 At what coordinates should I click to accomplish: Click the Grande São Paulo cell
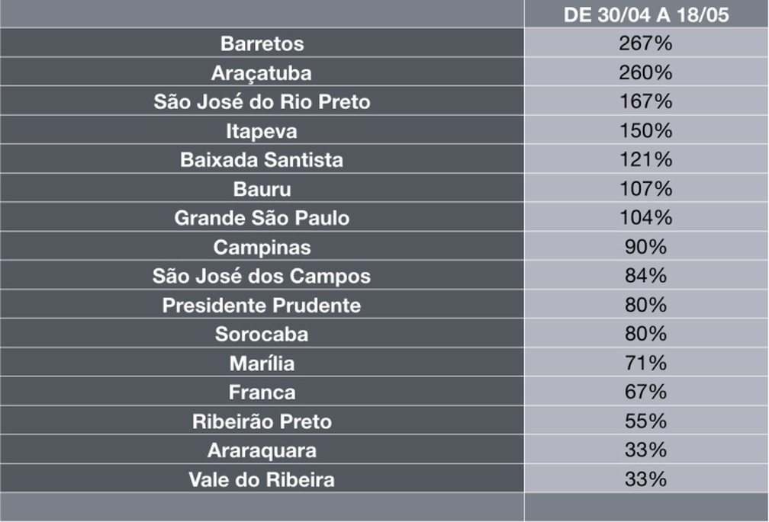pyautogui.click(x=262, y=218)
